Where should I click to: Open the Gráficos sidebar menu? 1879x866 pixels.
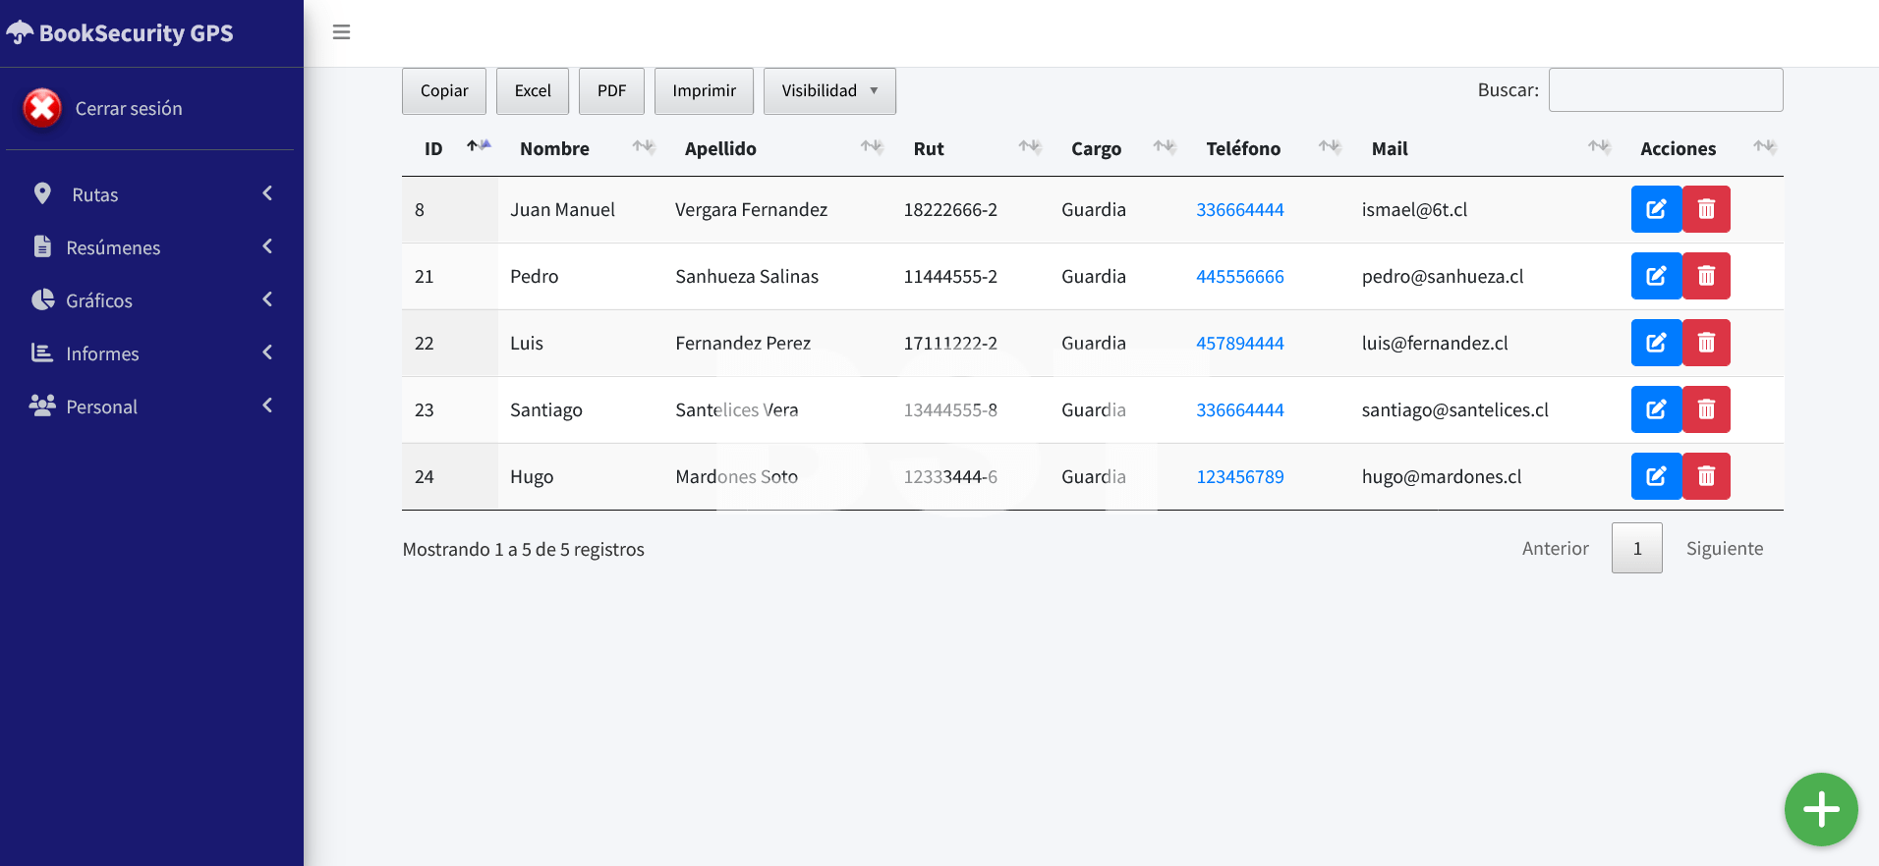coord(150,300)
